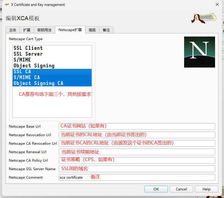Focus the Netscape Revocation Url field

tap(137, 135)
